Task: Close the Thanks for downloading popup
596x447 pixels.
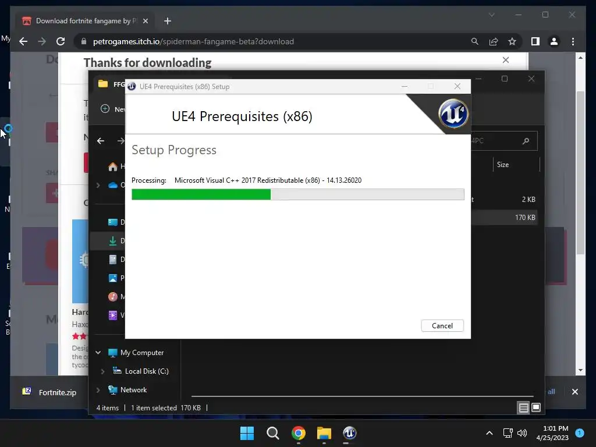Action: point(506,60)
